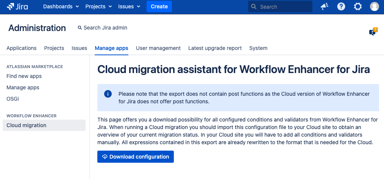The image size is (384, 179).
Task: Click the Workflow Enhancer section label
Action: (31, 116)
